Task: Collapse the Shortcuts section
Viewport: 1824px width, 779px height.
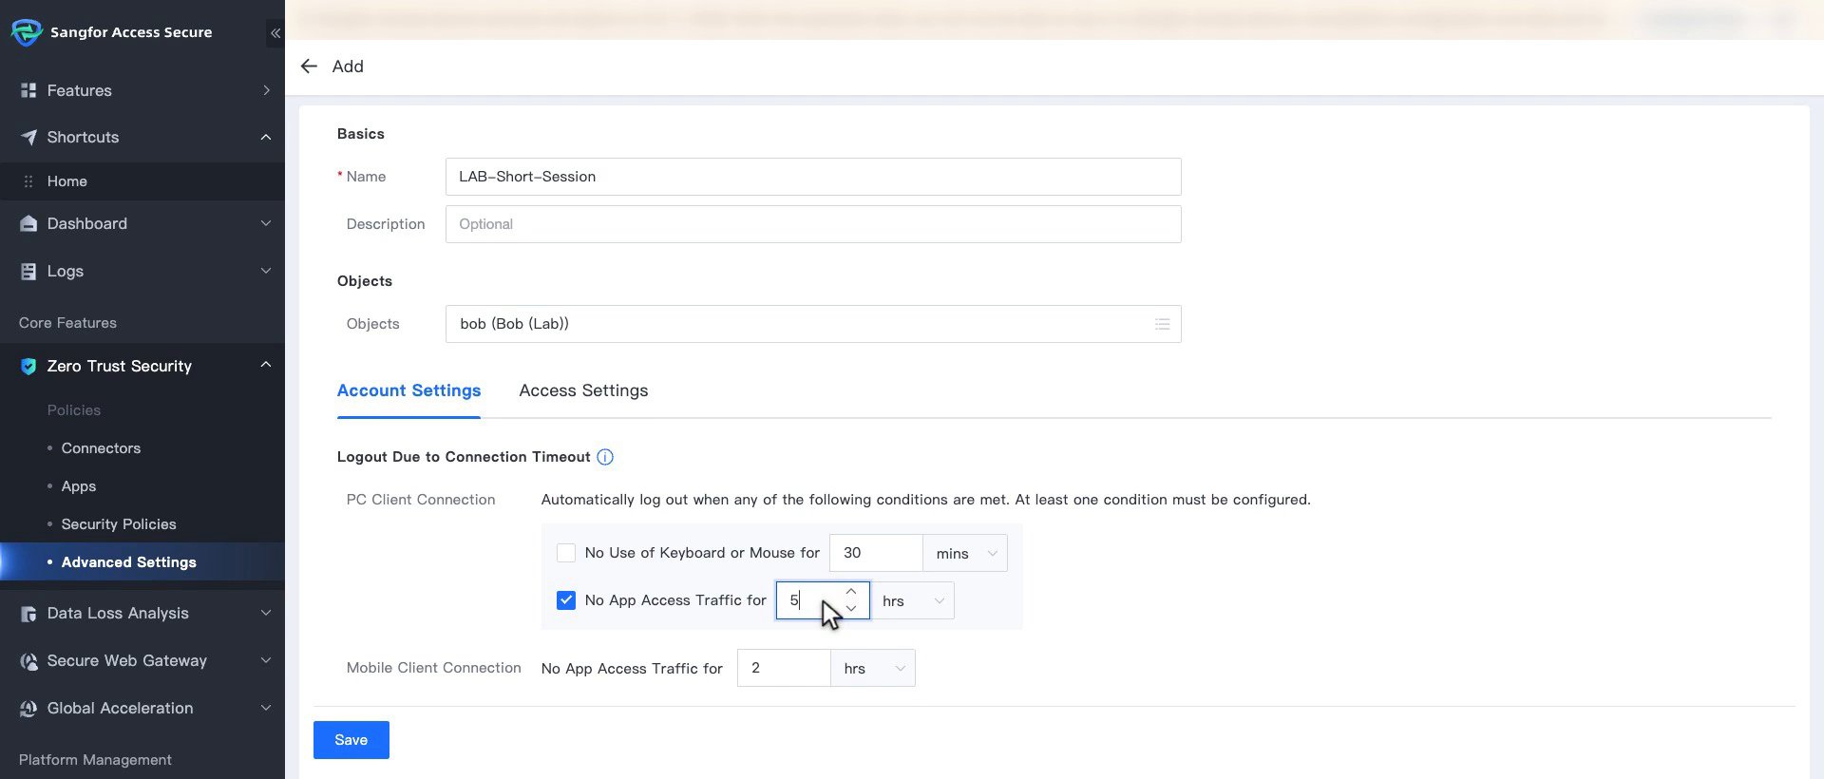Action: [266, 137]
